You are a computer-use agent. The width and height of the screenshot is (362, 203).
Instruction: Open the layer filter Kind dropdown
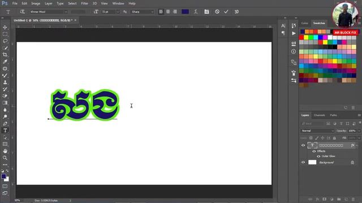312,123
